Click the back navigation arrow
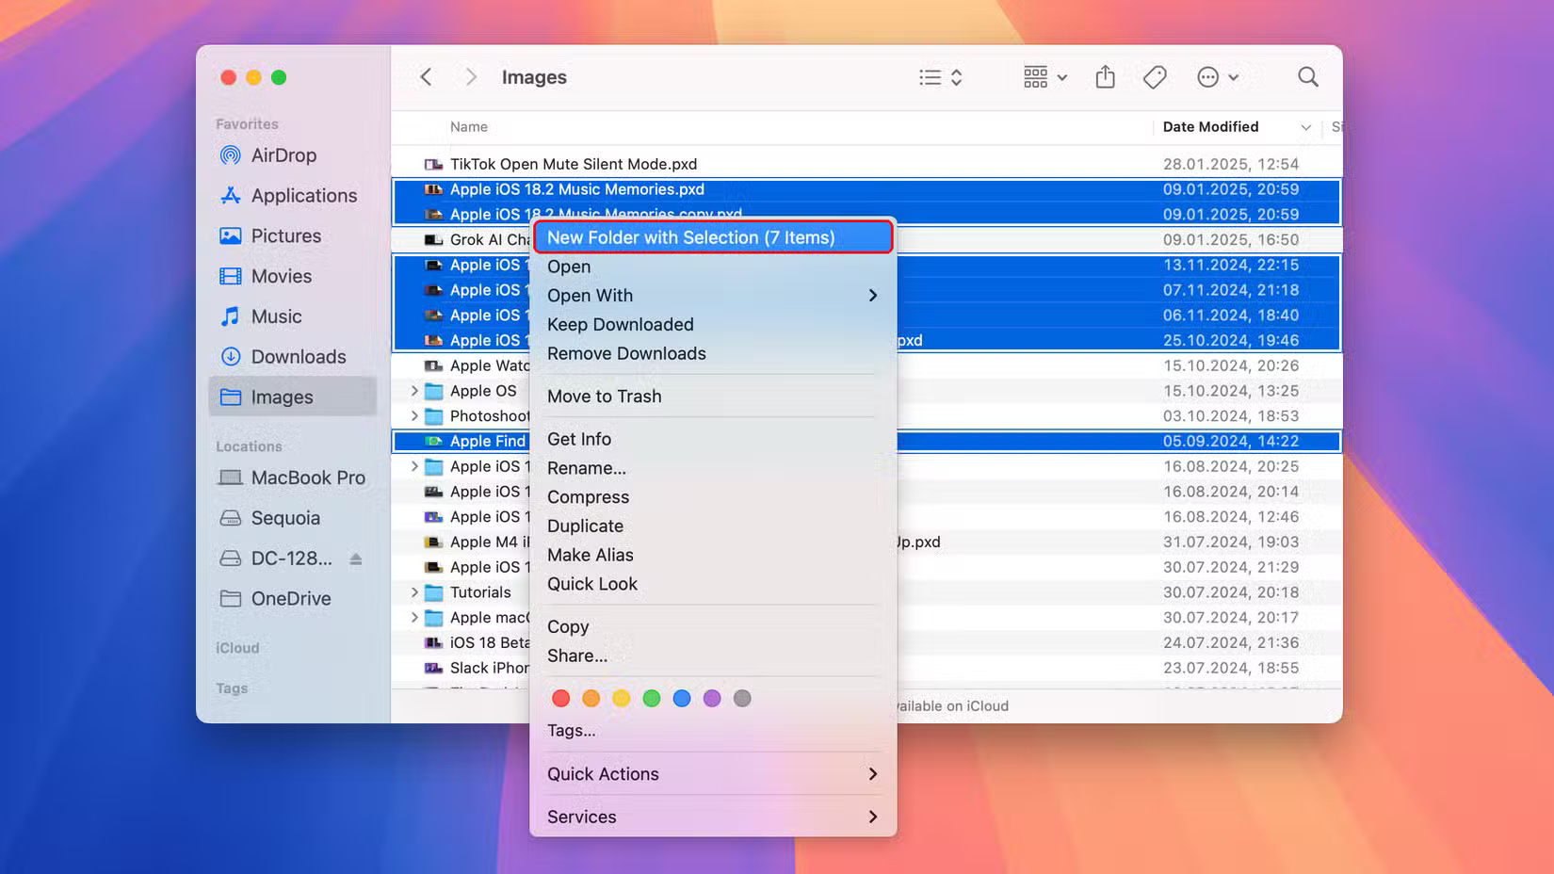Image resolution: width=1554 pixels, height=874 pixels. coord(426,76)
